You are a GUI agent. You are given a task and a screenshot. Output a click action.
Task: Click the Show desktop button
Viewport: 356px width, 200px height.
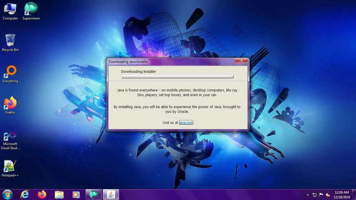(354, 194)
